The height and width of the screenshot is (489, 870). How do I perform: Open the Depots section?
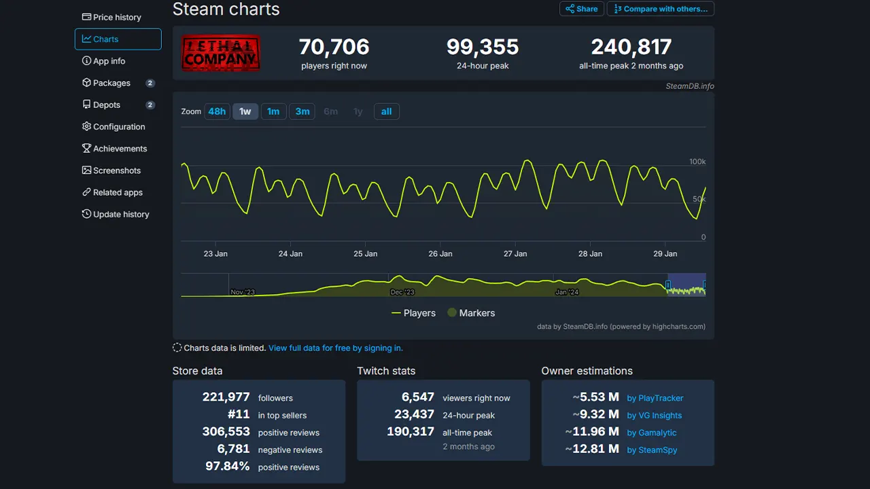point(118,105)
